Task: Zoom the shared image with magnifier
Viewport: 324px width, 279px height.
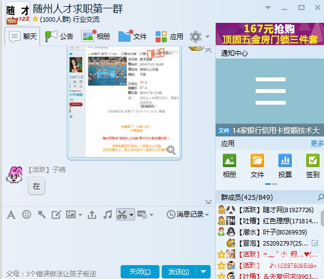Action: (171, 150)
